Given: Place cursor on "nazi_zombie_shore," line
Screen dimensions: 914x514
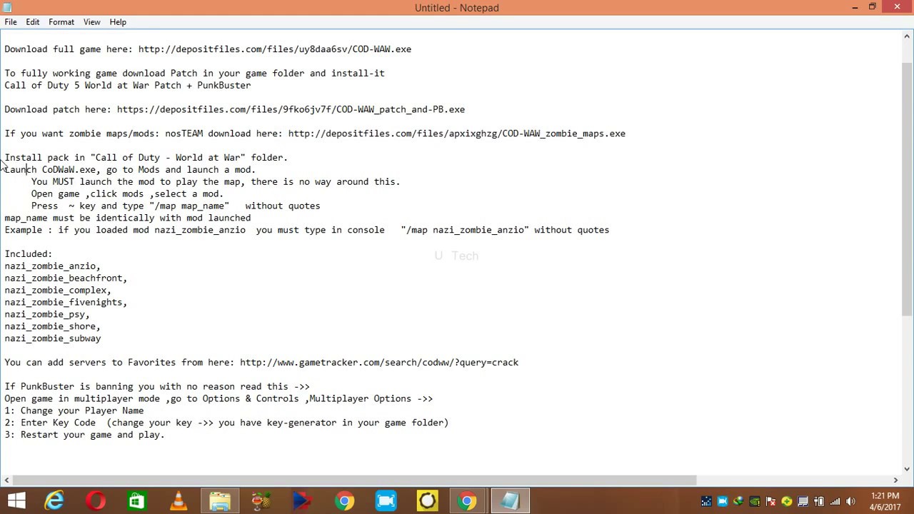Looking at the screenshot, I should [x=53, y=327].
